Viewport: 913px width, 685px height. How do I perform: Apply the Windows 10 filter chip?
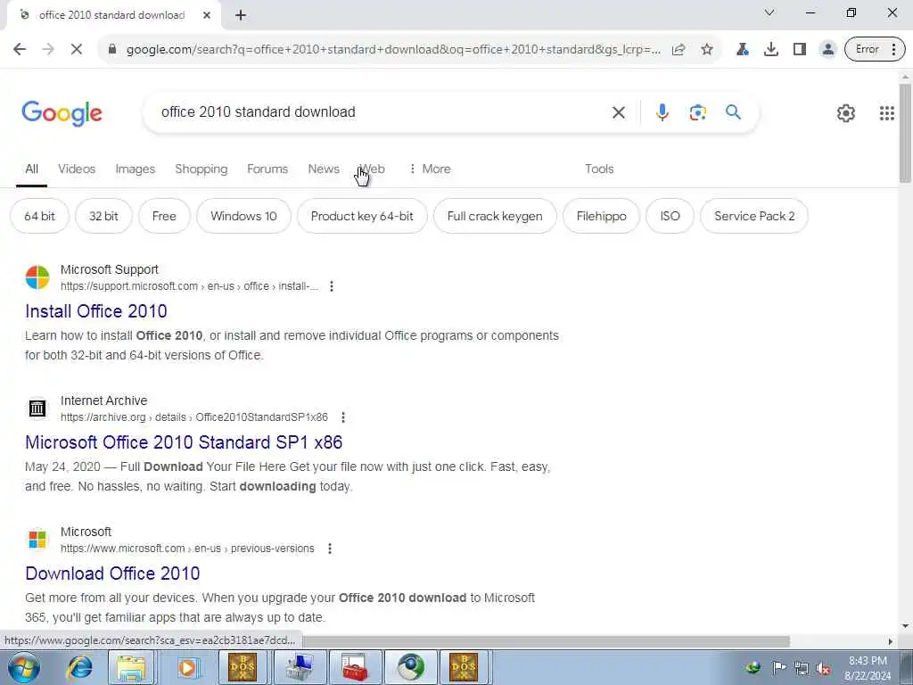point(243,216)
